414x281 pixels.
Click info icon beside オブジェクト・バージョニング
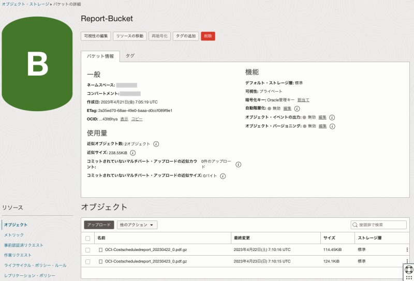pyautogui.click(x=332, y=126)
